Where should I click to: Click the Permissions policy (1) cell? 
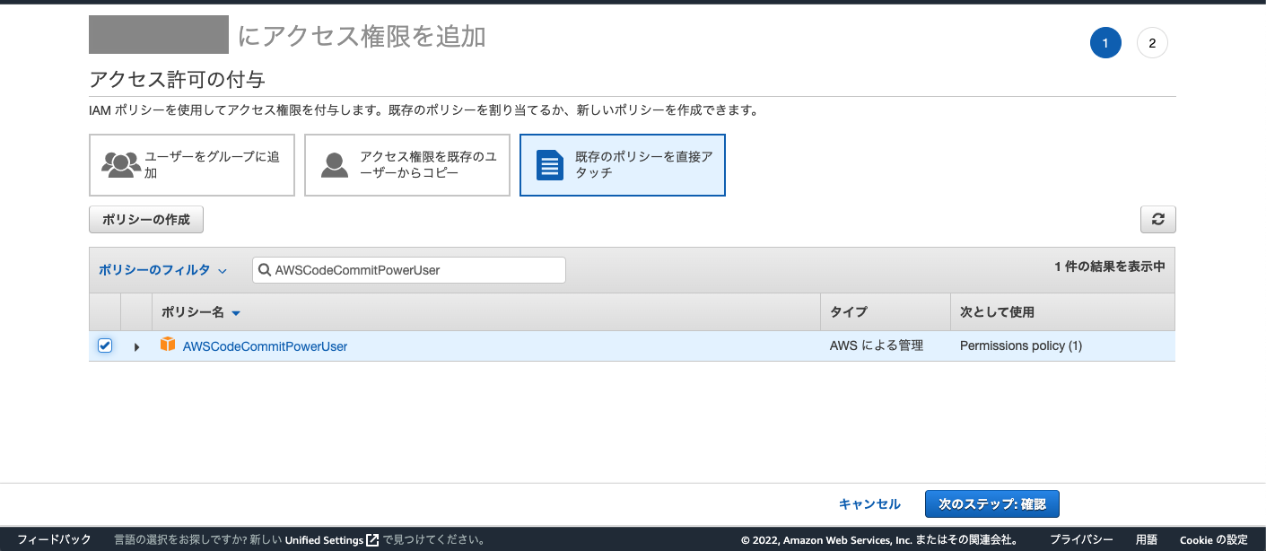[1021, 345]
